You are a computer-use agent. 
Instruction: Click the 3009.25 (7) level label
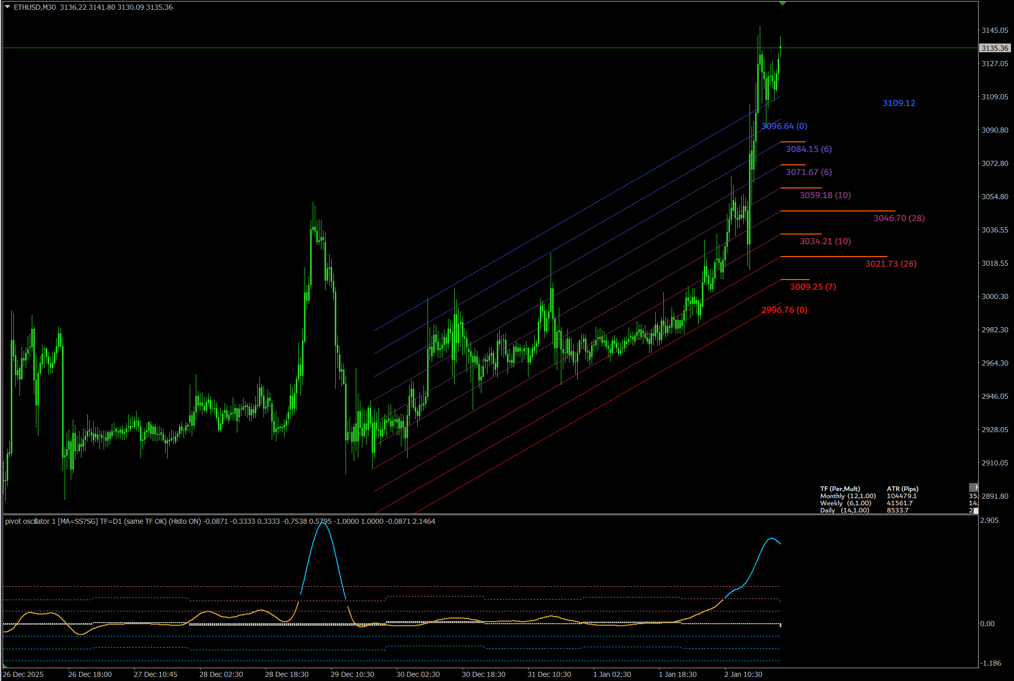pyautogui.click(x=813, y=287)
